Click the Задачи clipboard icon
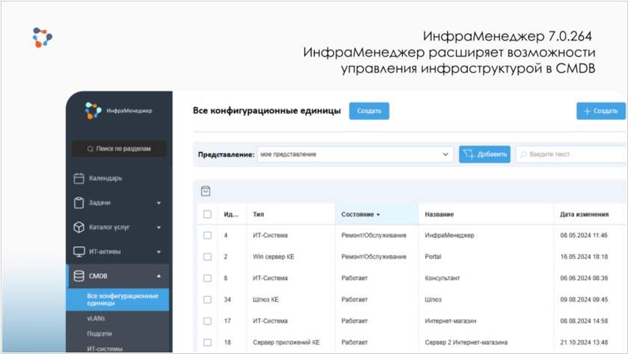 tap(78, 203)
